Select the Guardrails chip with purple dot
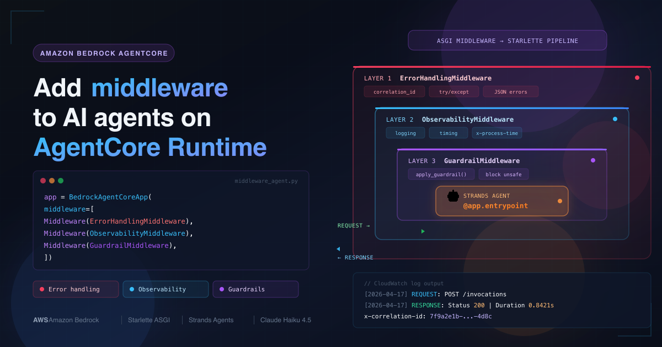 [x=255, y=289]
